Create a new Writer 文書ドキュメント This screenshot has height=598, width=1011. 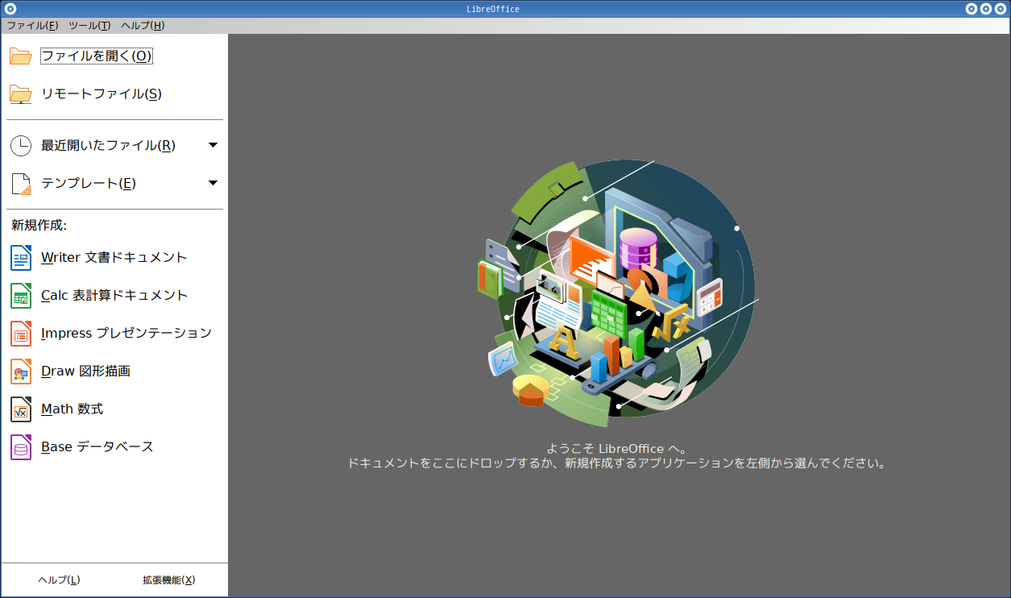114,258
